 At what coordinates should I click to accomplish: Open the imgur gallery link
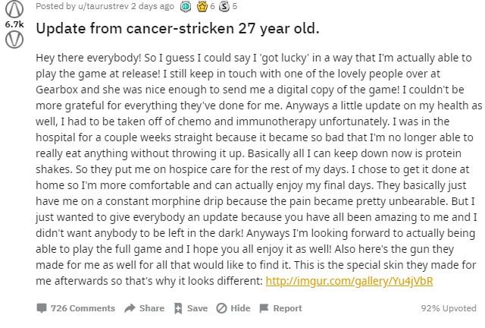pos(349,281)
